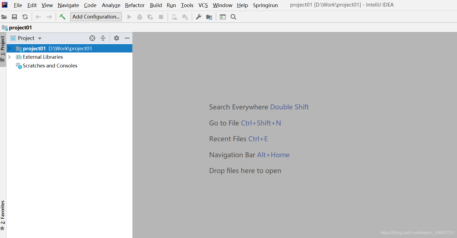Screen dimensions: 457x238
Task: Click the Run play icon
Action: click(x=129, y=17)
